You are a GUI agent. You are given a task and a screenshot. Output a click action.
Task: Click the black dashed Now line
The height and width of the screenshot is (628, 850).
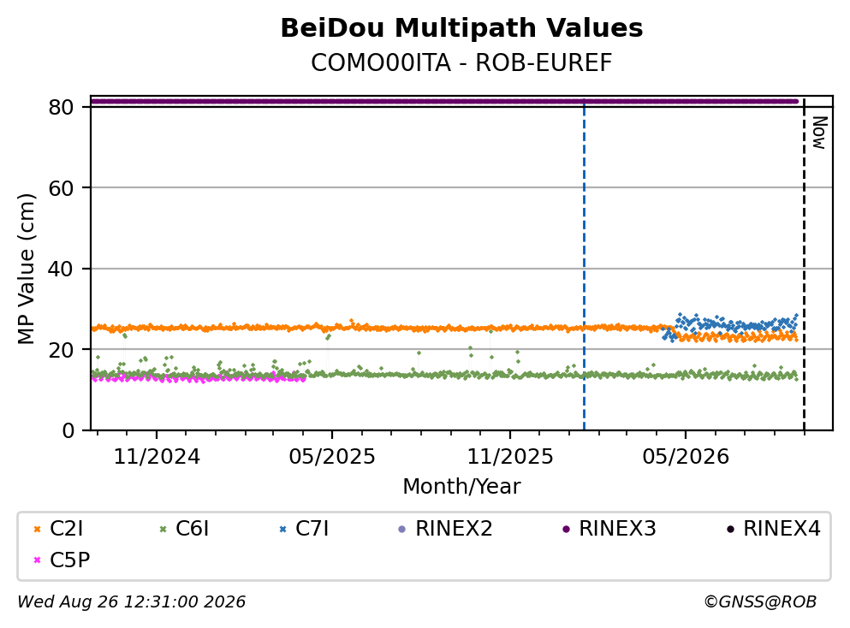pos(804,265)
